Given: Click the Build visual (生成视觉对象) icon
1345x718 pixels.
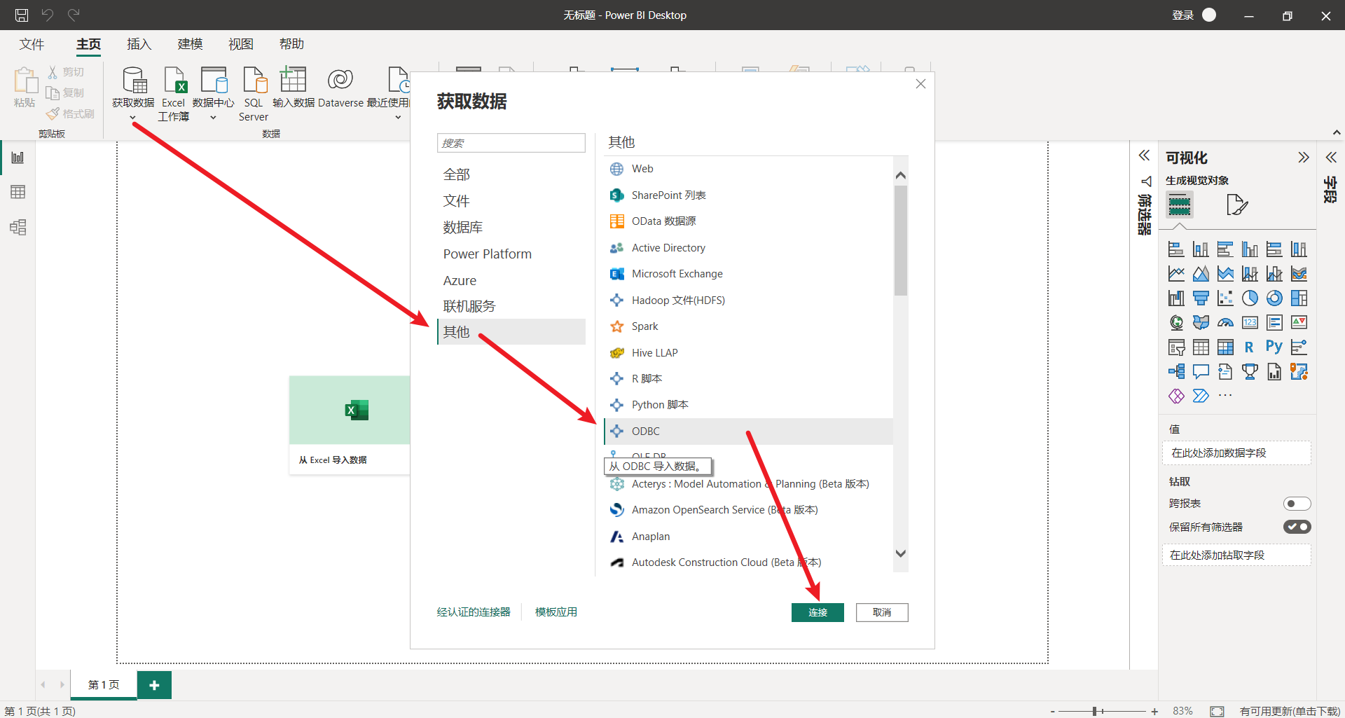Looking at the screenshot, I should pos(1180,205).
